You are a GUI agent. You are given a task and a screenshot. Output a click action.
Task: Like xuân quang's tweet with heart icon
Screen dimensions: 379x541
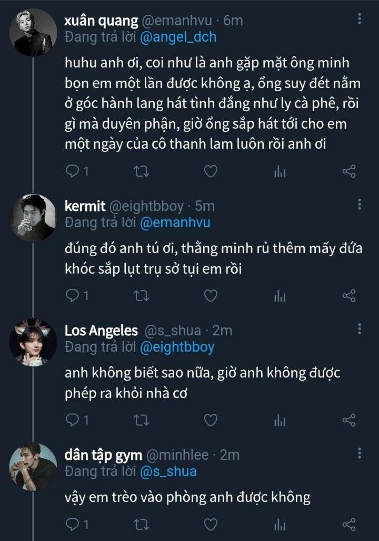pyautogui.click(x=211, y=171)
